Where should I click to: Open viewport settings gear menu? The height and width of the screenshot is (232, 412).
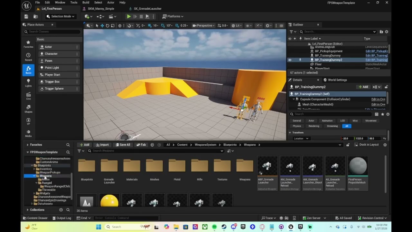(268, 26)
